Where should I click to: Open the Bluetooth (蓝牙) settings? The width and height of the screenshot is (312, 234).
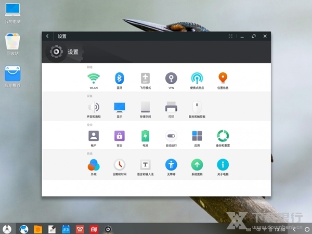pos(119,79)
